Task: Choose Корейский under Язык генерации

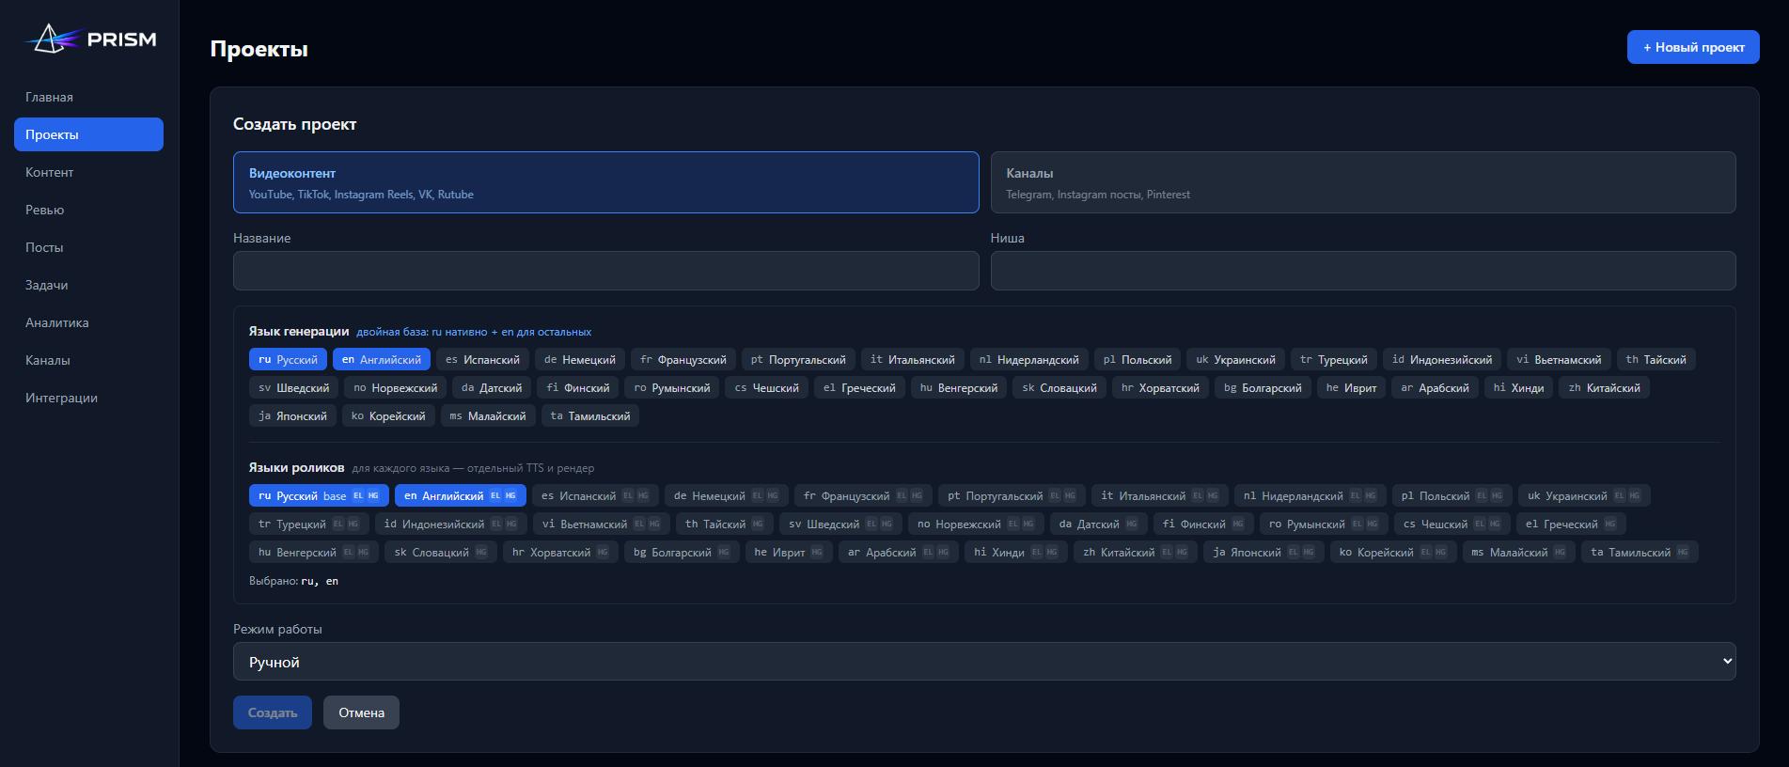Action: pyautogui.click(x=388, y=415)
